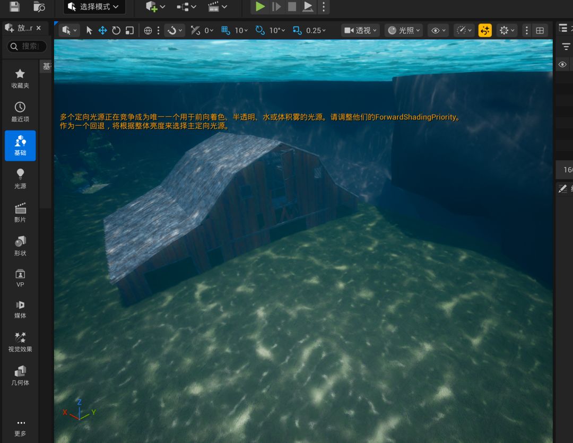Image resolution: width=573 pixels, height=443 pixels.
Task: Click the 搜索 search field
Action: click(27, 46)
